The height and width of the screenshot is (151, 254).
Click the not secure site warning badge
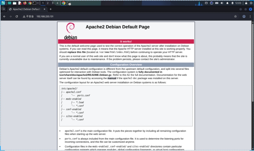28,16
